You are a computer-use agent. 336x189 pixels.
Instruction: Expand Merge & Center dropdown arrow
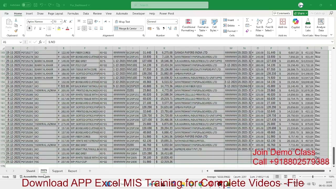[x=141, y=28]
